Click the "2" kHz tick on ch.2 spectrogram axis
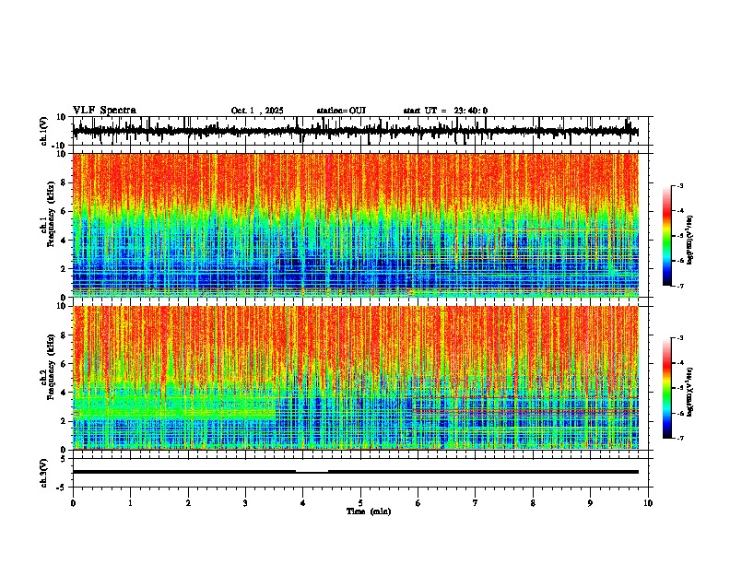Screen dimensions: 730x564 pyautogui.click(x=65, y=421)
